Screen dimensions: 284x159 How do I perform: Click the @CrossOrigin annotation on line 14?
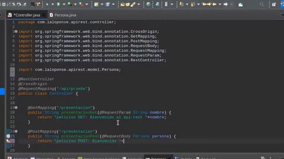pyautogui.click(x=32, y=84)
